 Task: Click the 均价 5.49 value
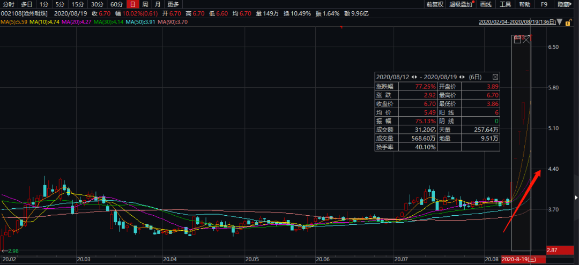430,112
